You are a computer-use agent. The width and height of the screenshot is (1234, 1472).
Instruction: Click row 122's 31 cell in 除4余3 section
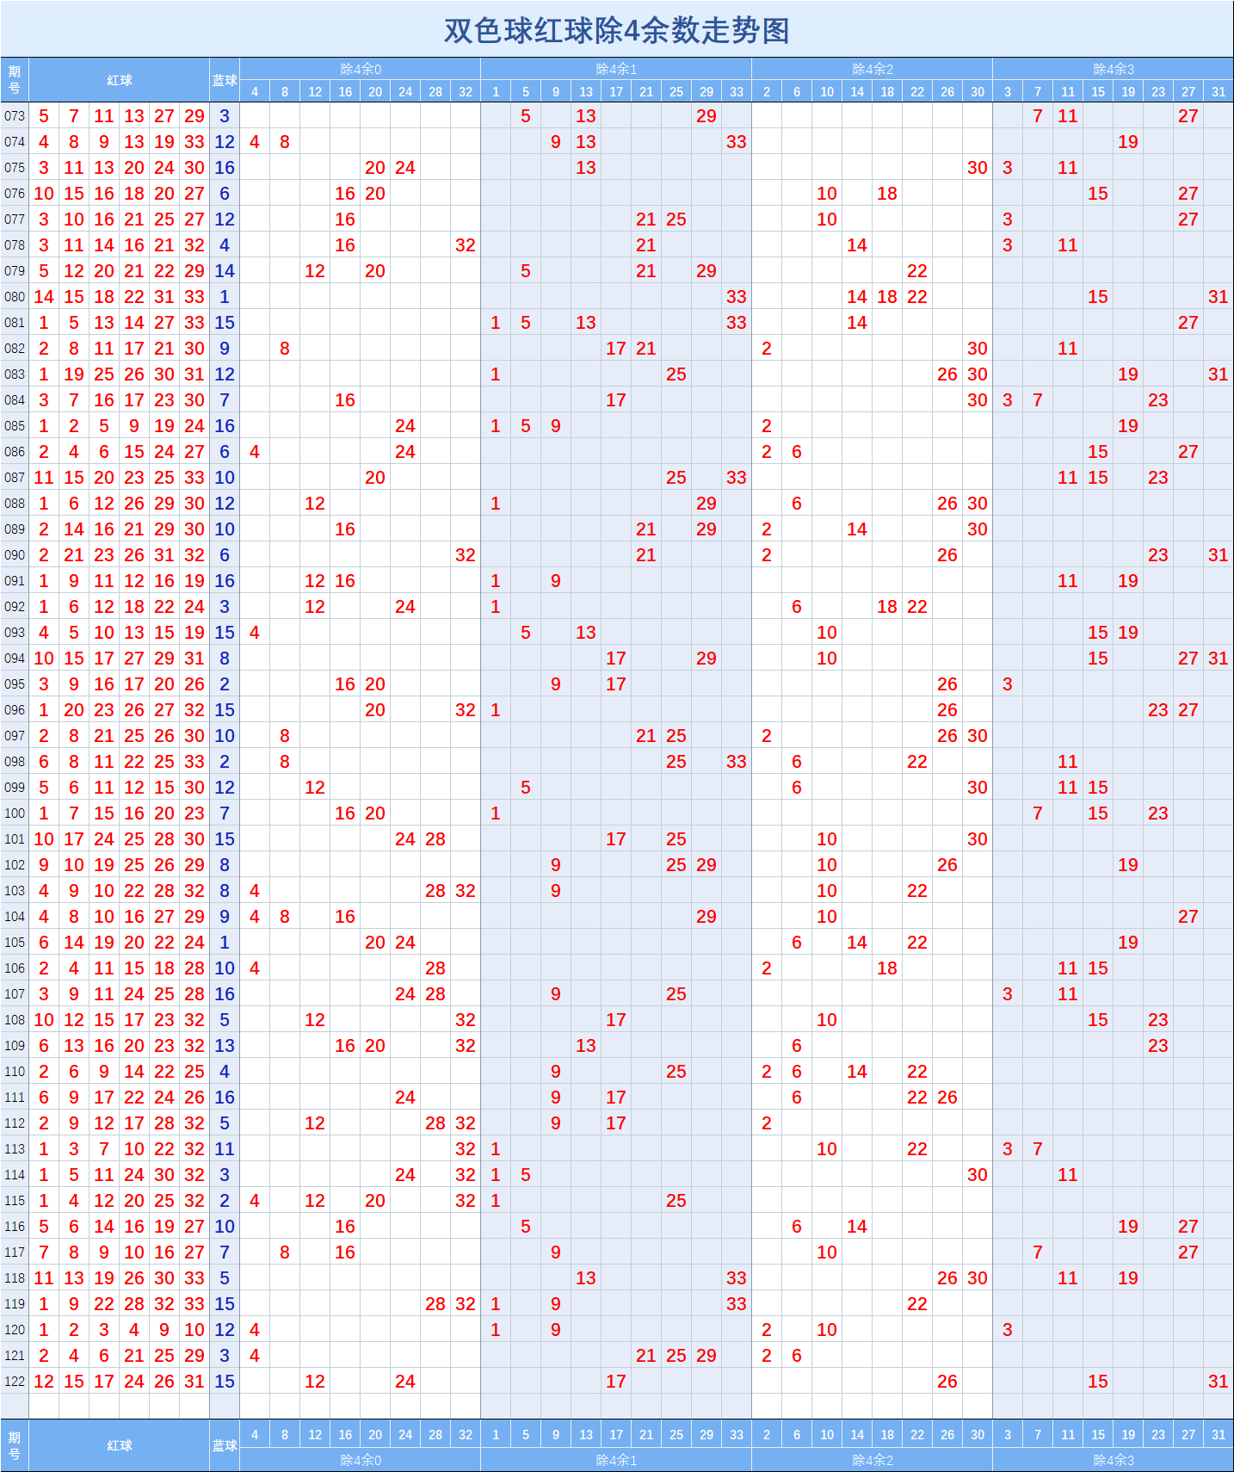[x=1219, y=1381]
